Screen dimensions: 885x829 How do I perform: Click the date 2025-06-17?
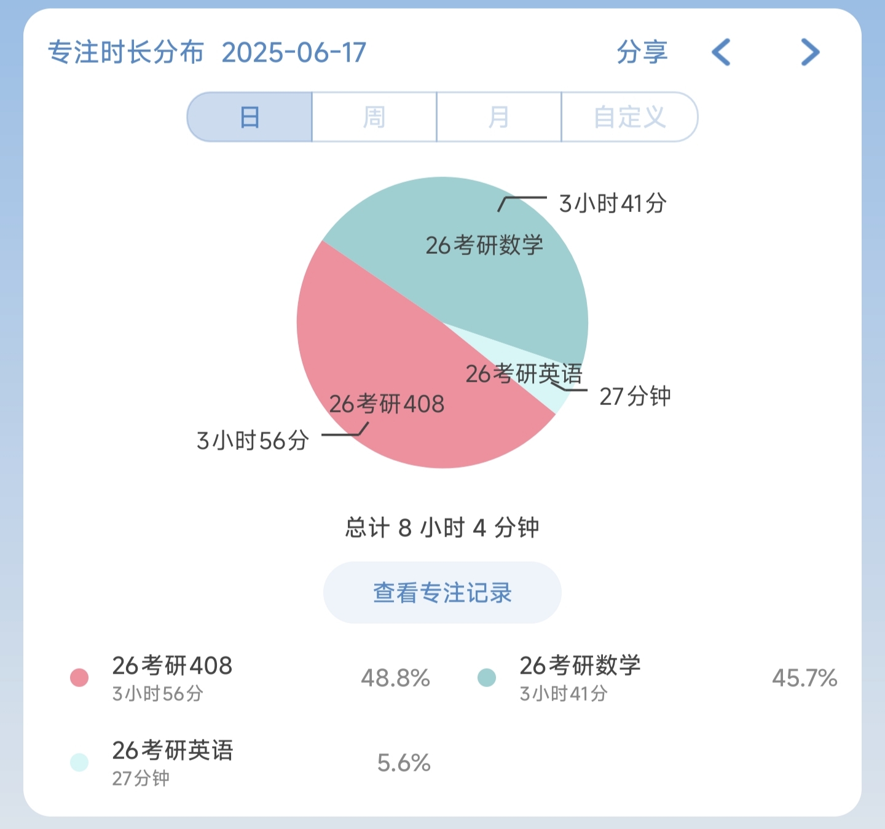[294, 53]
